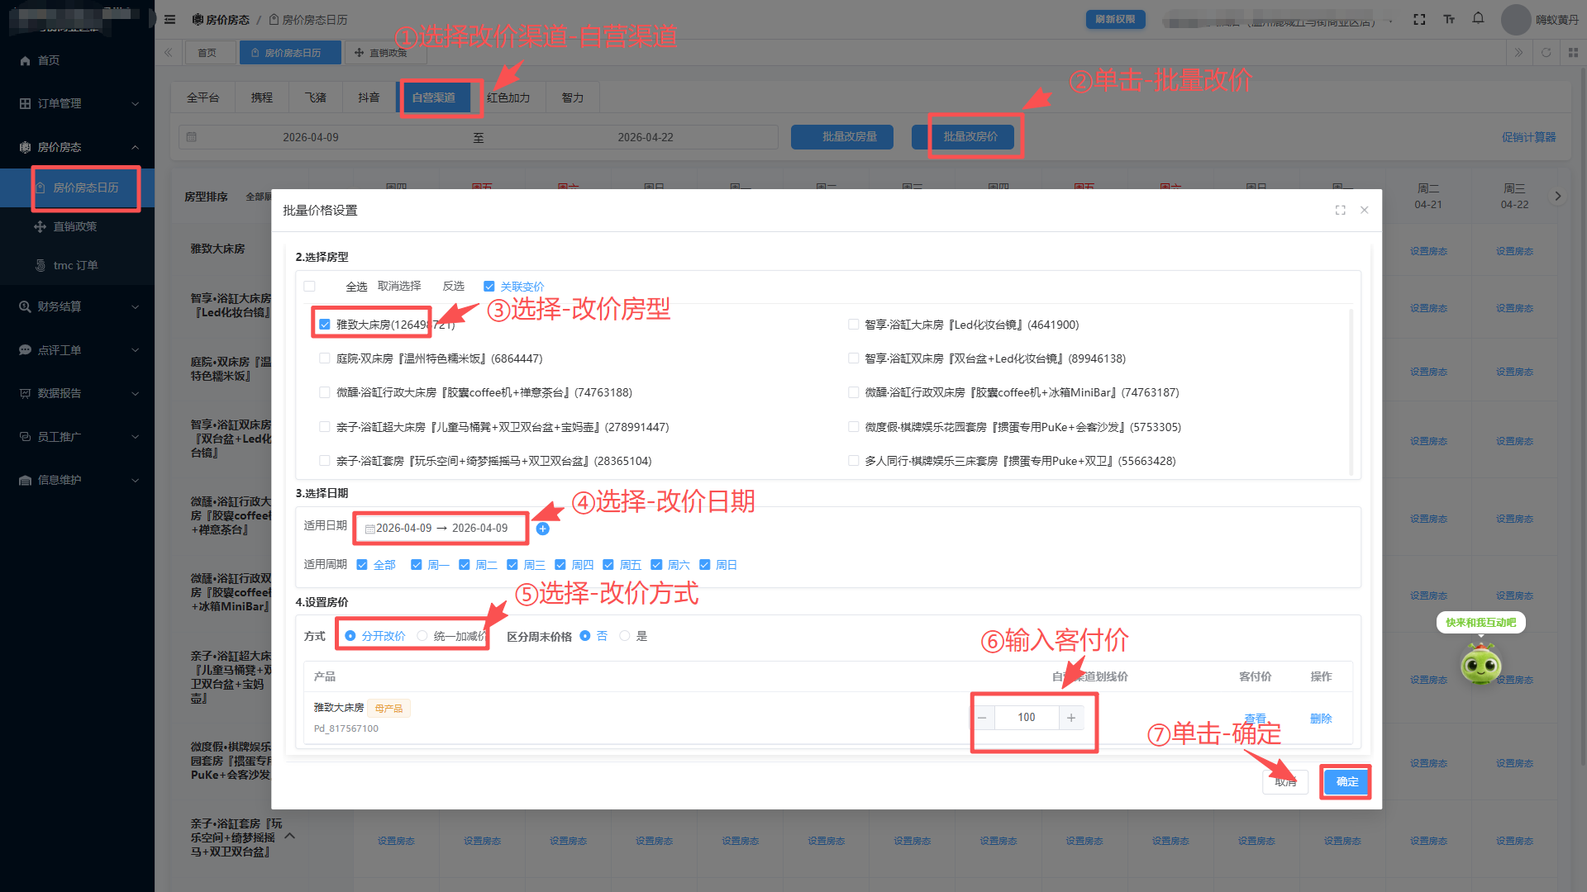Open notifications with the bell icon
Screen dimensions: 1587x892
1478,19
